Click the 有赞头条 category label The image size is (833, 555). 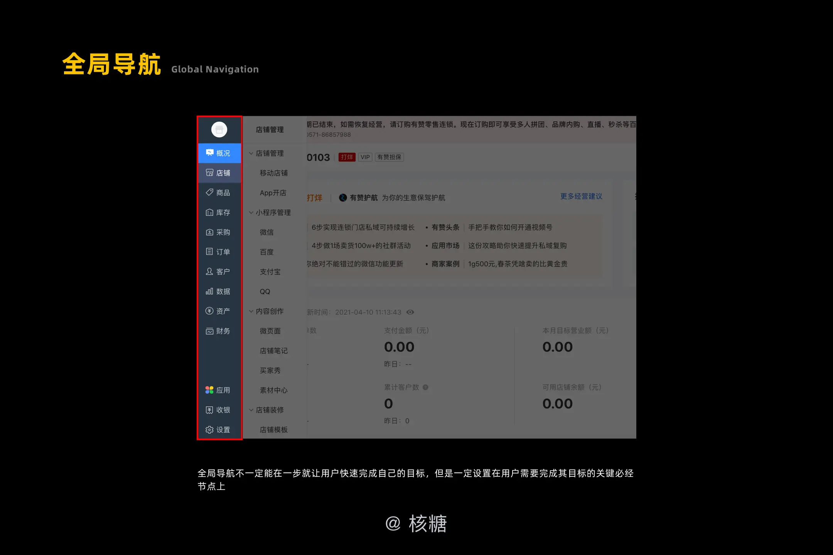point(445,227)
